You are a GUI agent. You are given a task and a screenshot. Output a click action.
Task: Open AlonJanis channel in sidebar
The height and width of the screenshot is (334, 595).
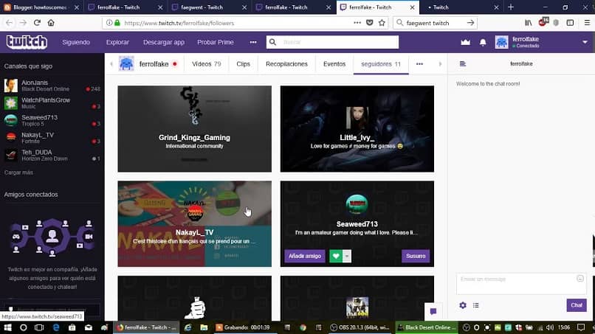coord(52,86)
